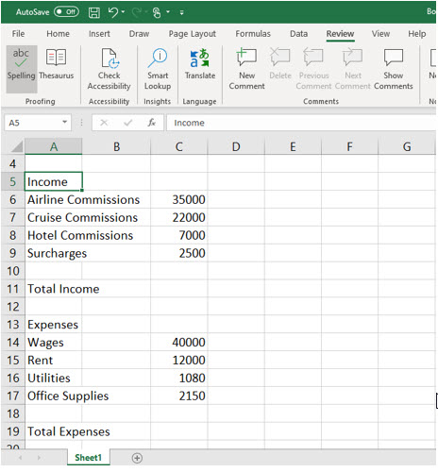Click the Undo arrow icon
The image size is (438, 472).
(x=112, y=12)
